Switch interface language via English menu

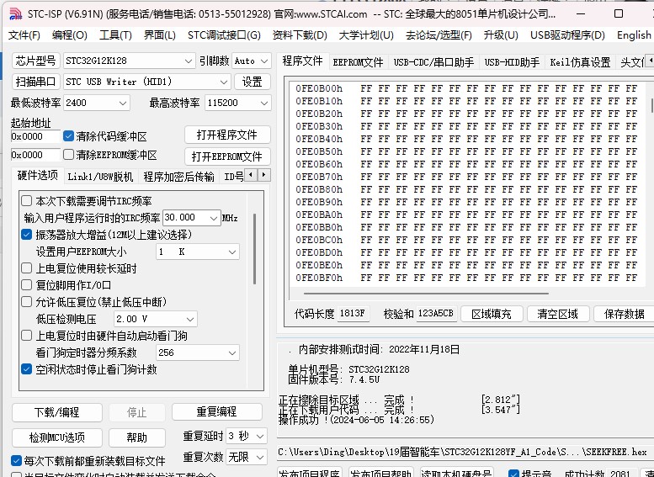point(634,35)
